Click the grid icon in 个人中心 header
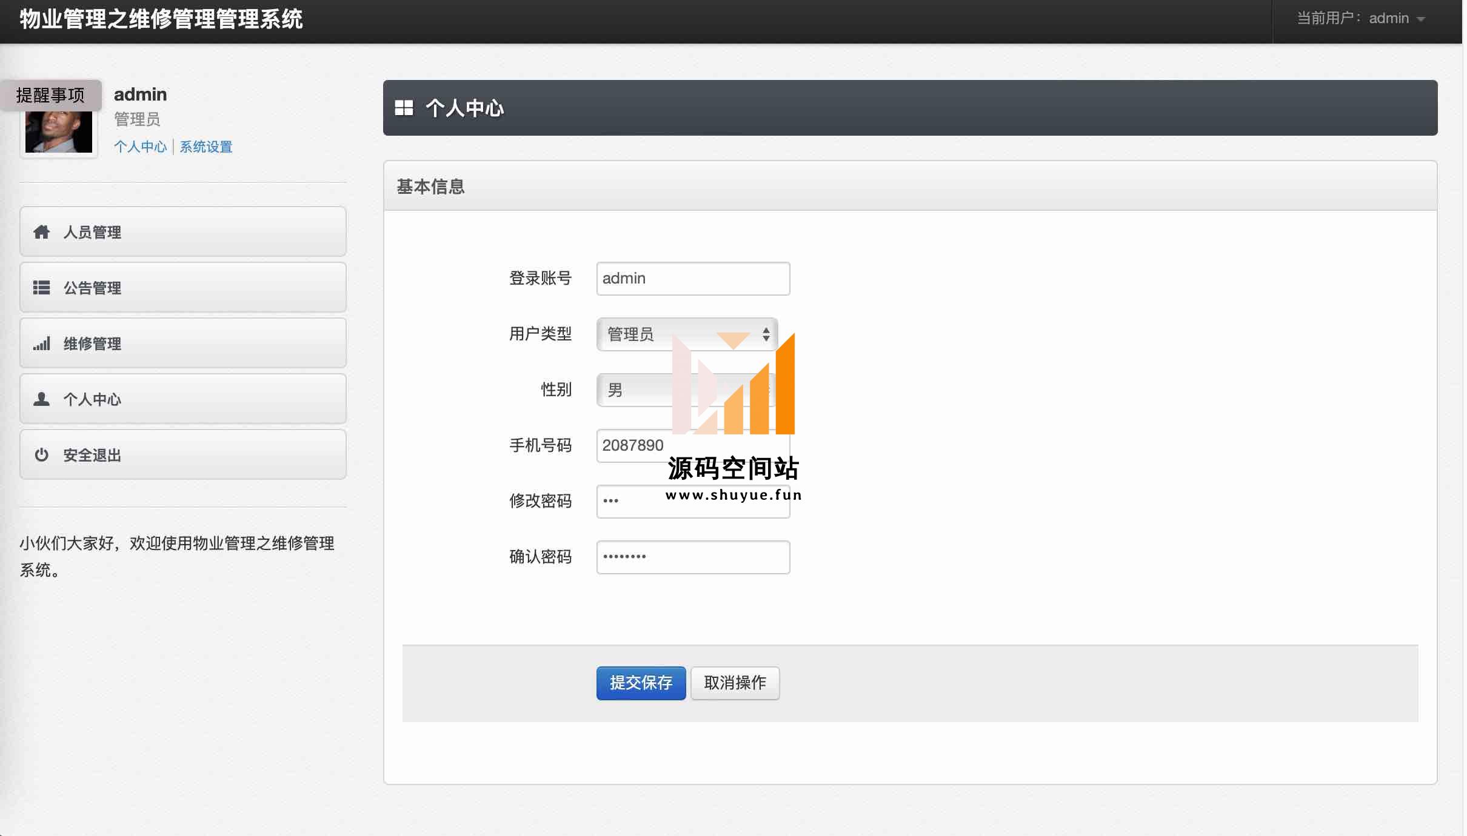The height and width of the screenshot is (836, 1467). (x=404, y=108)
